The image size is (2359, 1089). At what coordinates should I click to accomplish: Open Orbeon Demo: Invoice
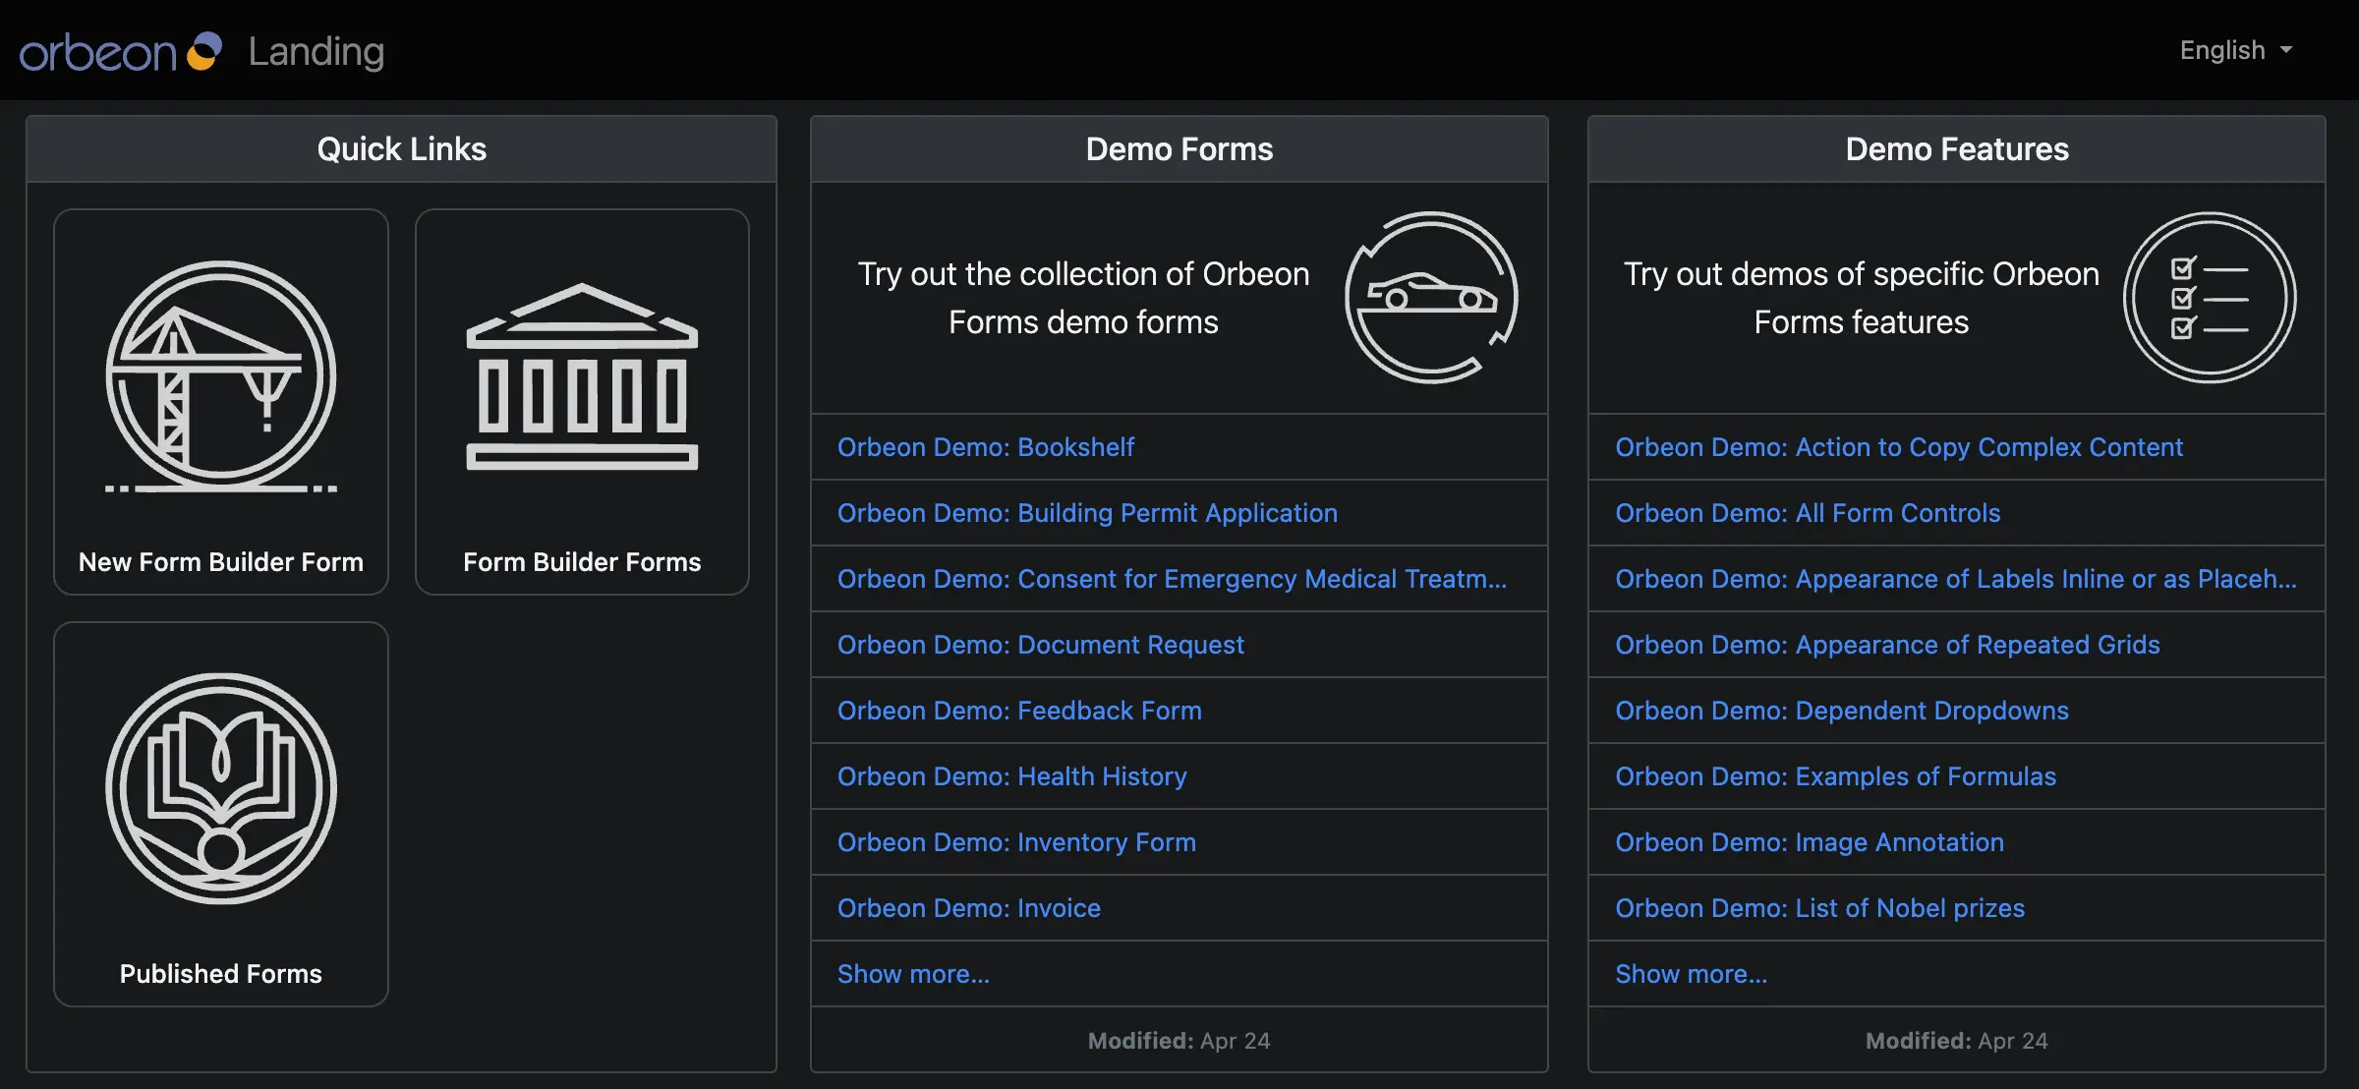(x=969, y=908)
